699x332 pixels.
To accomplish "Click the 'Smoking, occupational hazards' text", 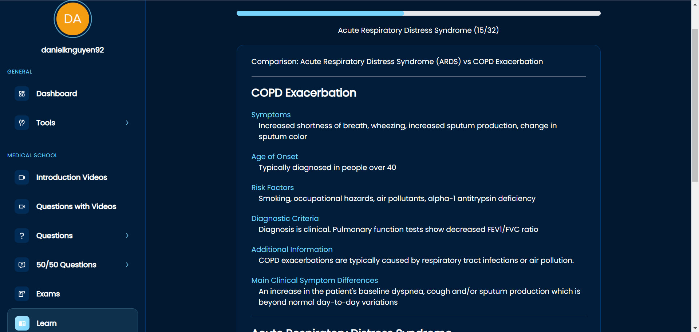I will [x=397, y=198].
